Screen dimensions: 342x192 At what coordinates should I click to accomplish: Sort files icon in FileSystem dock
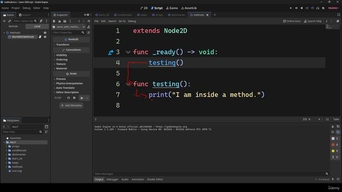click(46, 132)
